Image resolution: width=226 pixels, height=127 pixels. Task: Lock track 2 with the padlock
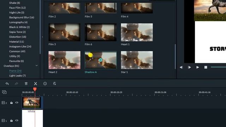[11, 103]
